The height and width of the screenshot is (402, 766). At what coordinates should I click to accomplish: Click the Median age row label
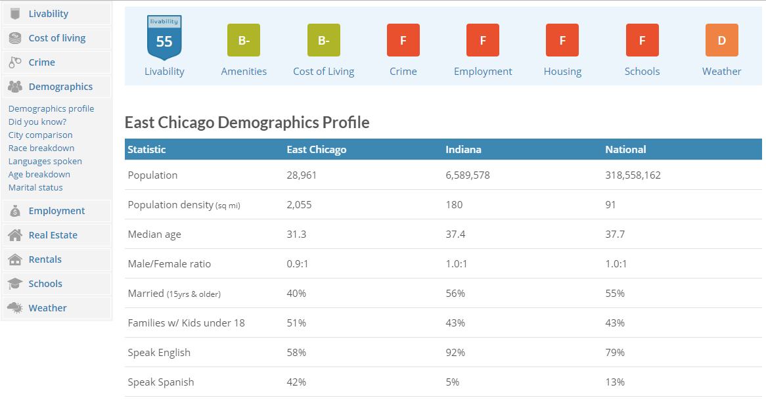pyautogui.click(x=154, y=234)
